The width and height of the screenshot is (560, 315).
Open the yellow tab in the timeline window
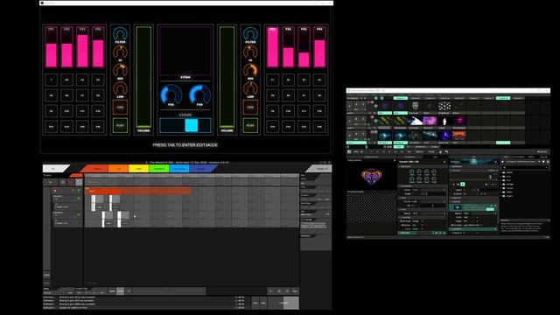click(x=138, y=168)
